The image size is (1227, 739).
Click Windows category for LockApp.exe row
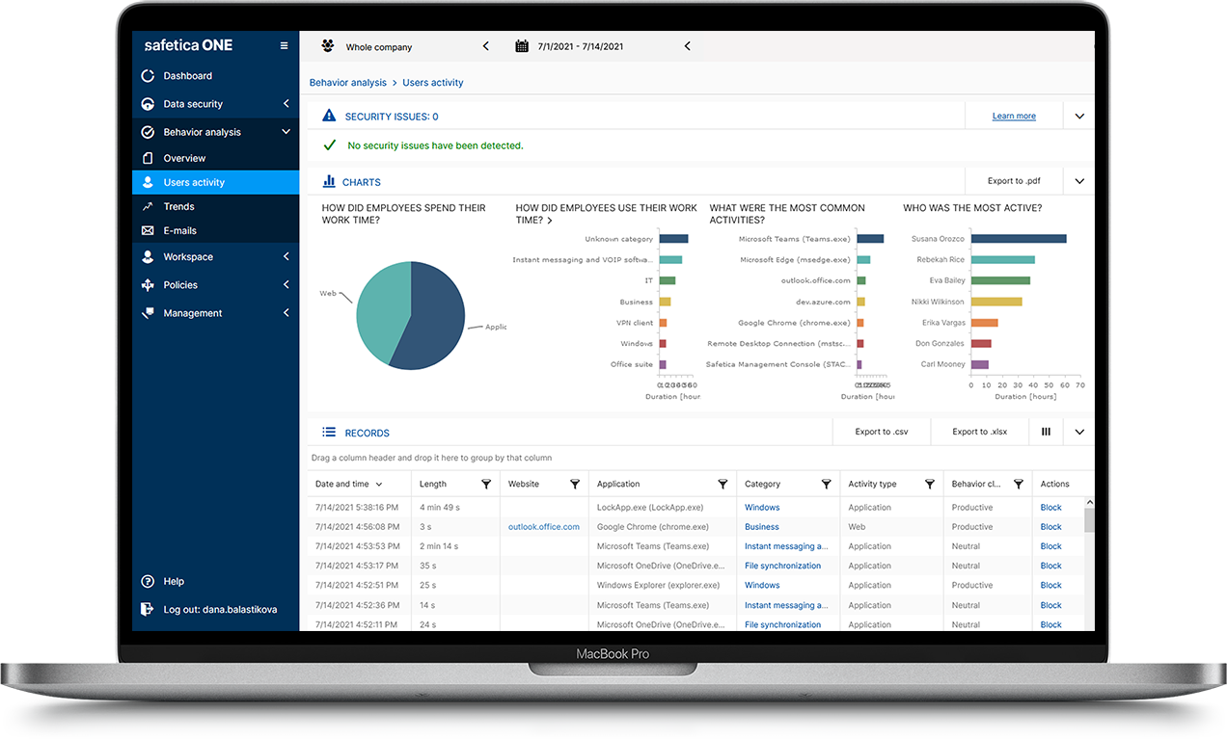coord(762,508)
